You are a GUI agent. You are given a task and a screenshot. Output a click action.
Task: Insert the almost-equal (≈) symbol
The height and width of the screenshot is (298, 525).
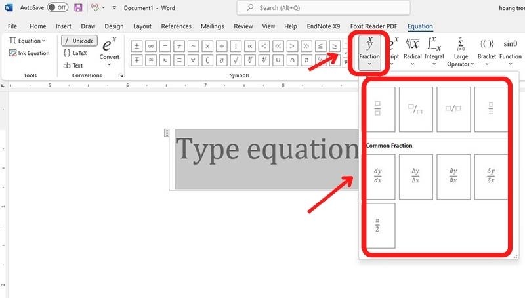click(x=165, y=60)
